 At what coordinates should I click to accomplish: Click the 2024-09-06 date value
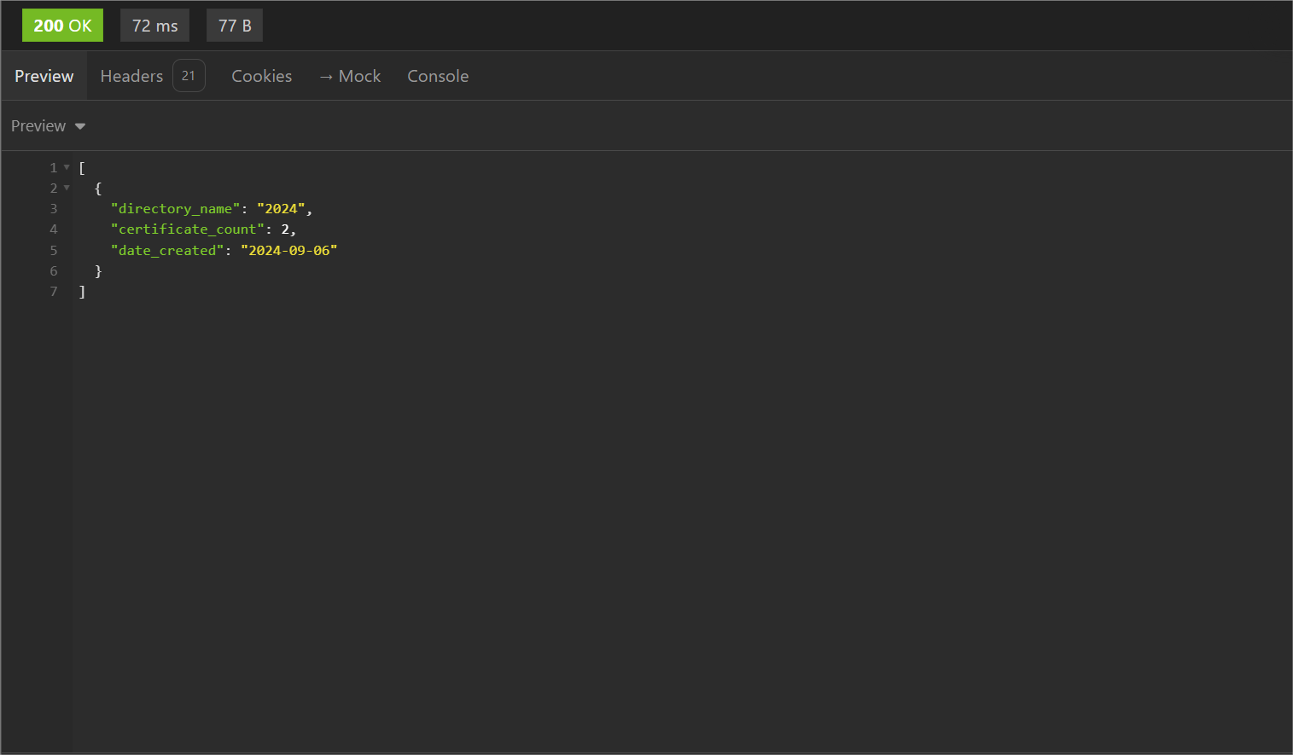[288, 250]
